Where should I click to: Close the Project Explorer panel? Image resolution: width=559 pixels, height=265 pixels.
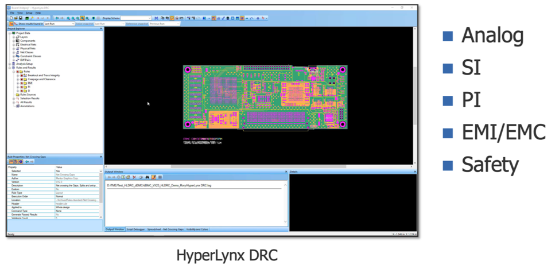(101, 29)
